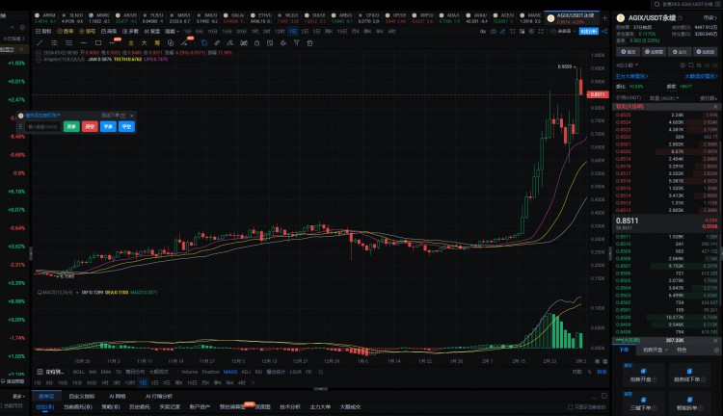Click the camera screenshot icon above chart

tap(494, 32)
